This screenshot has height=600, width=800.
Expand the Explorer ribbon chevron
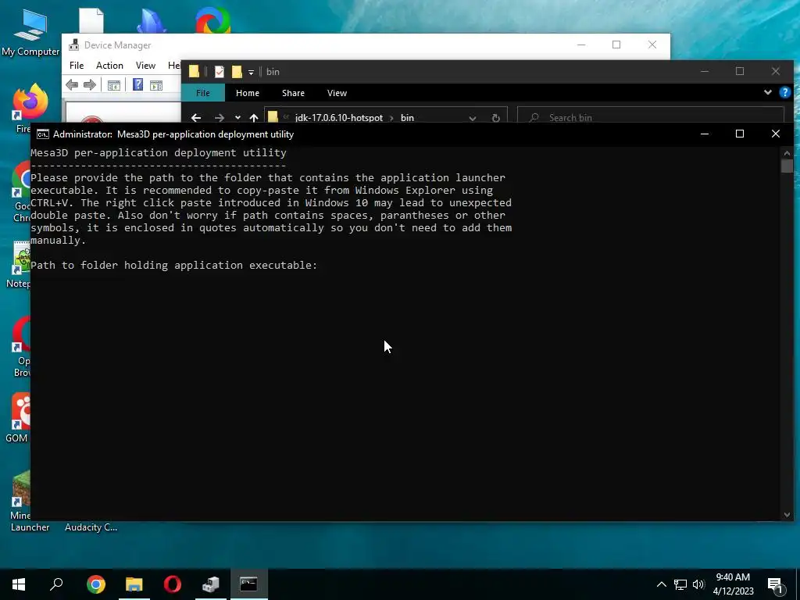768,92
